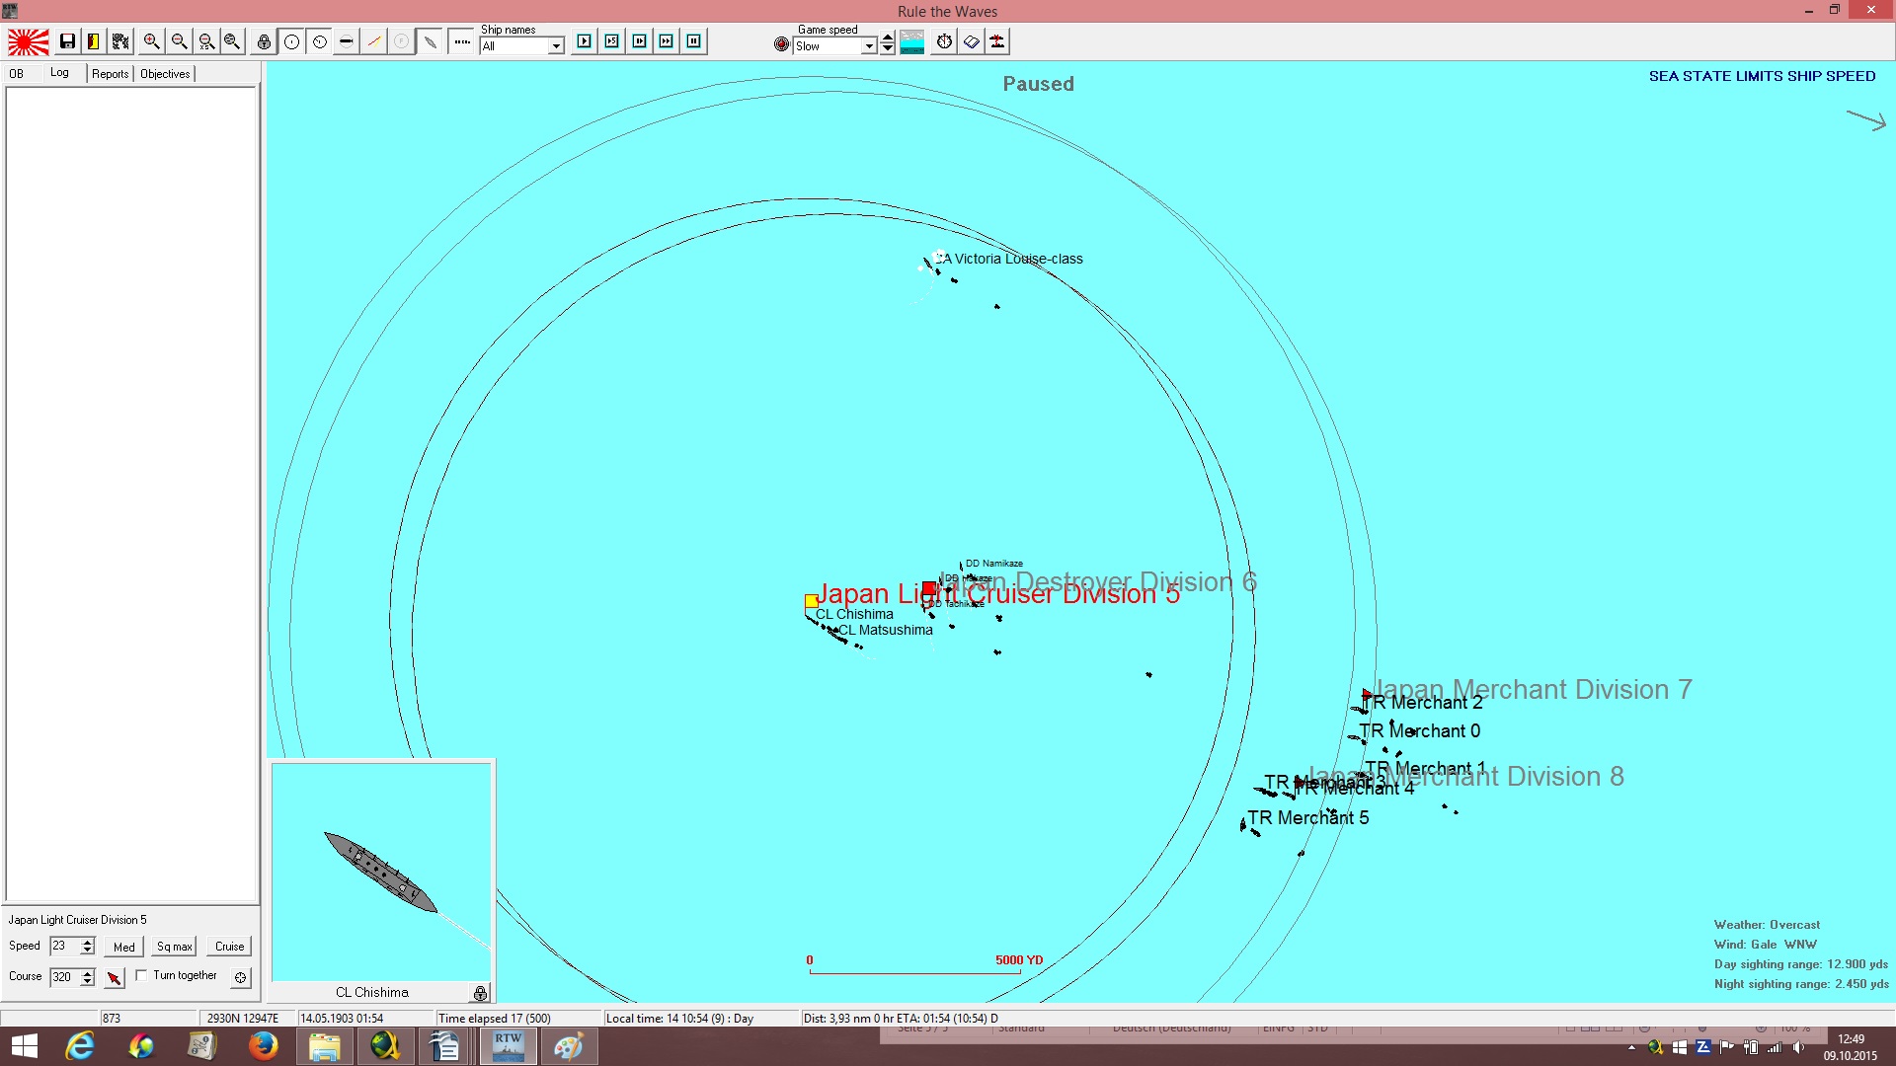Open the Reports tab
The height and width of the screenshot is (1066, 1896).
tap(111, 74)
